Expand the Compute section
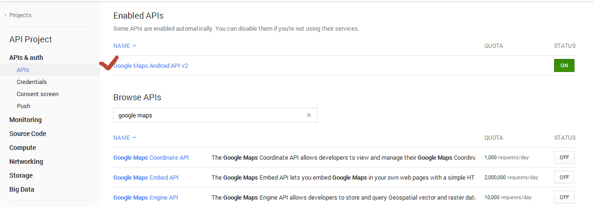The height and width of the screenshot is (207, 594). pyautogui.click(x=22, y=148)
